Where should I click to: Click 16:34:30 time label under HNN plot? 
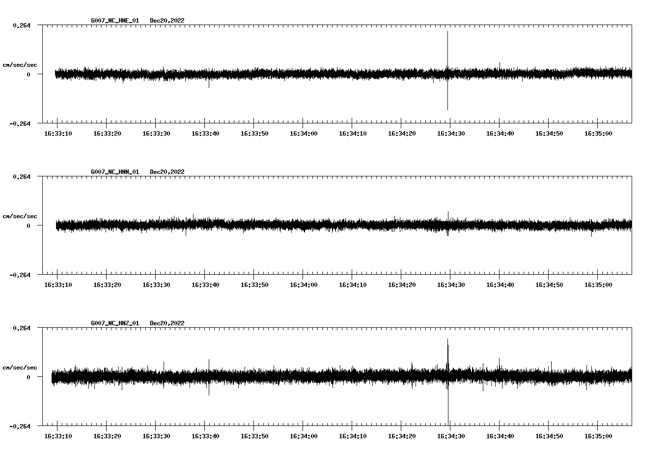pos(451,285)
